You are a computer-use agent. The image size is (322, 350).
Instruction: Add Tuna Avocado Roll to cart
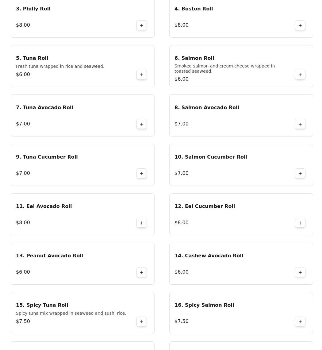tap(142, 124)
